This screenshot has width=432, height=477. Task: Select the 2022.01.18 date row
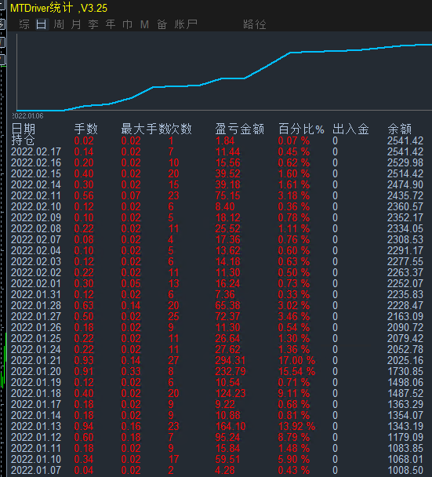coord(36,393)
